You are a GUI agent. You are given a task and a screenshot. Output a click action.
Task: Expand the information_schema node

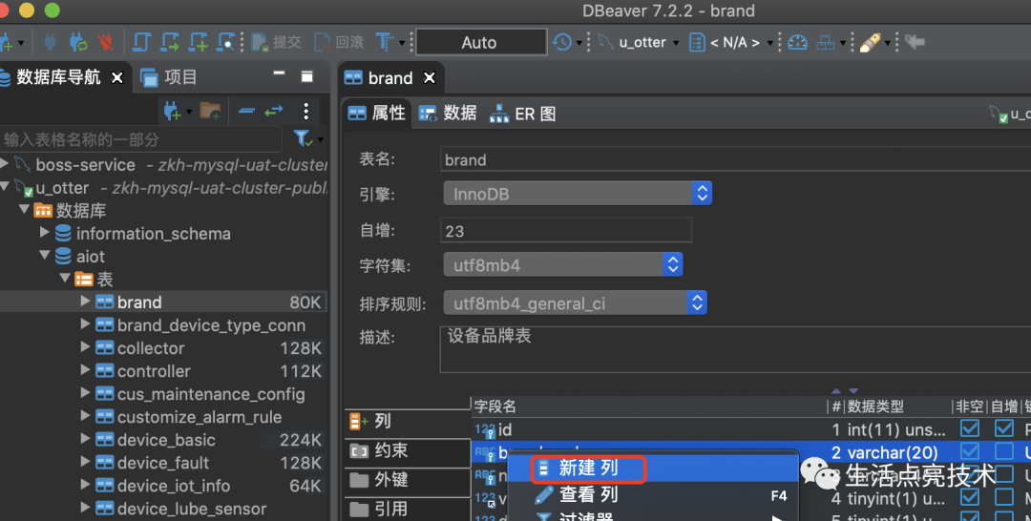click(x=45, y=232)
